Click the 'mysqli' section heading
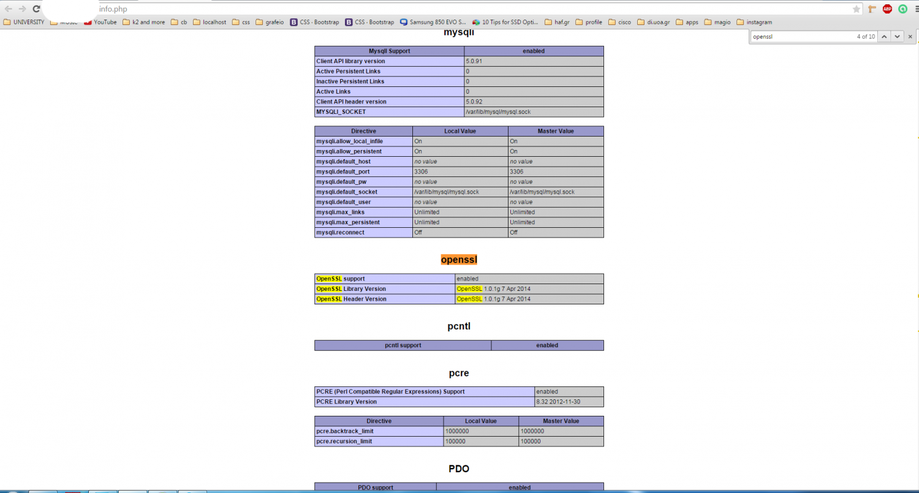Screen dimensions: 919x493 [x=459, y=32]
